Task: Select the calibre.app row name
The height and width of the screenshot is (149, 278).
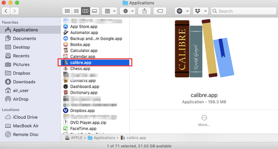Action: click(x=81, y=63)
